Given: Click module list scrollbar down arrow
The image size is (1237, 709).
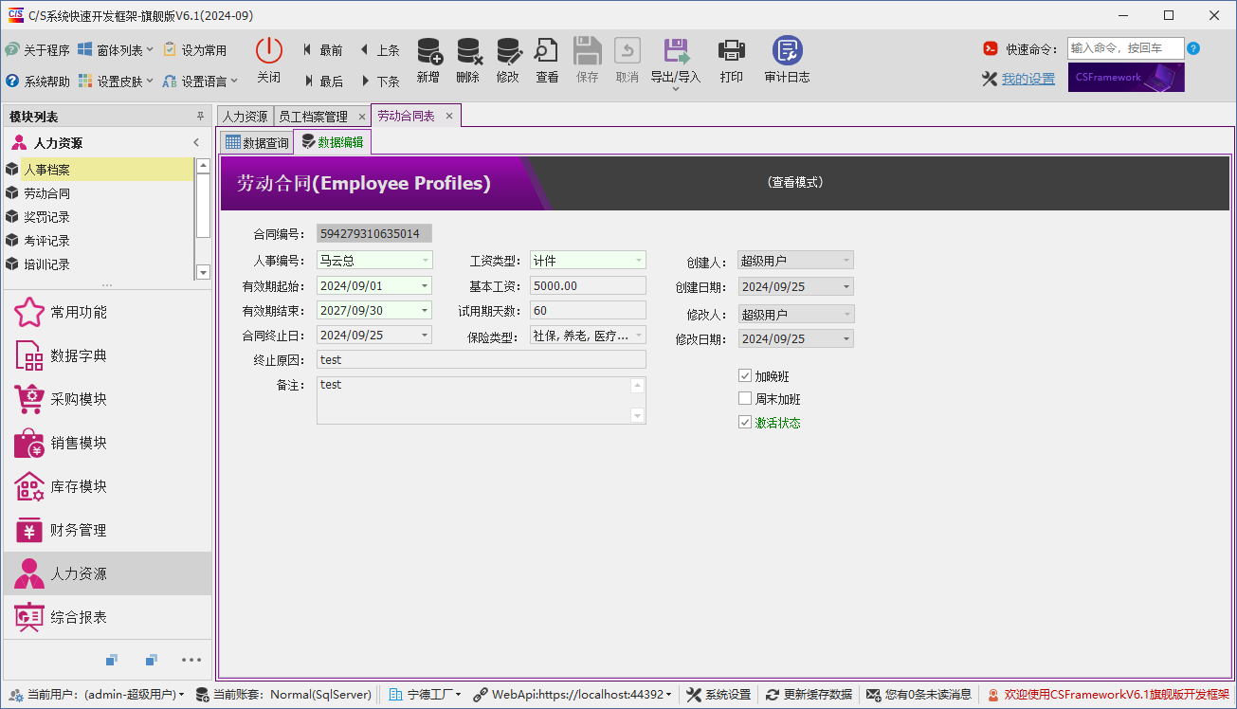Looking at the screenshot, I should click(x=202, y=272).
